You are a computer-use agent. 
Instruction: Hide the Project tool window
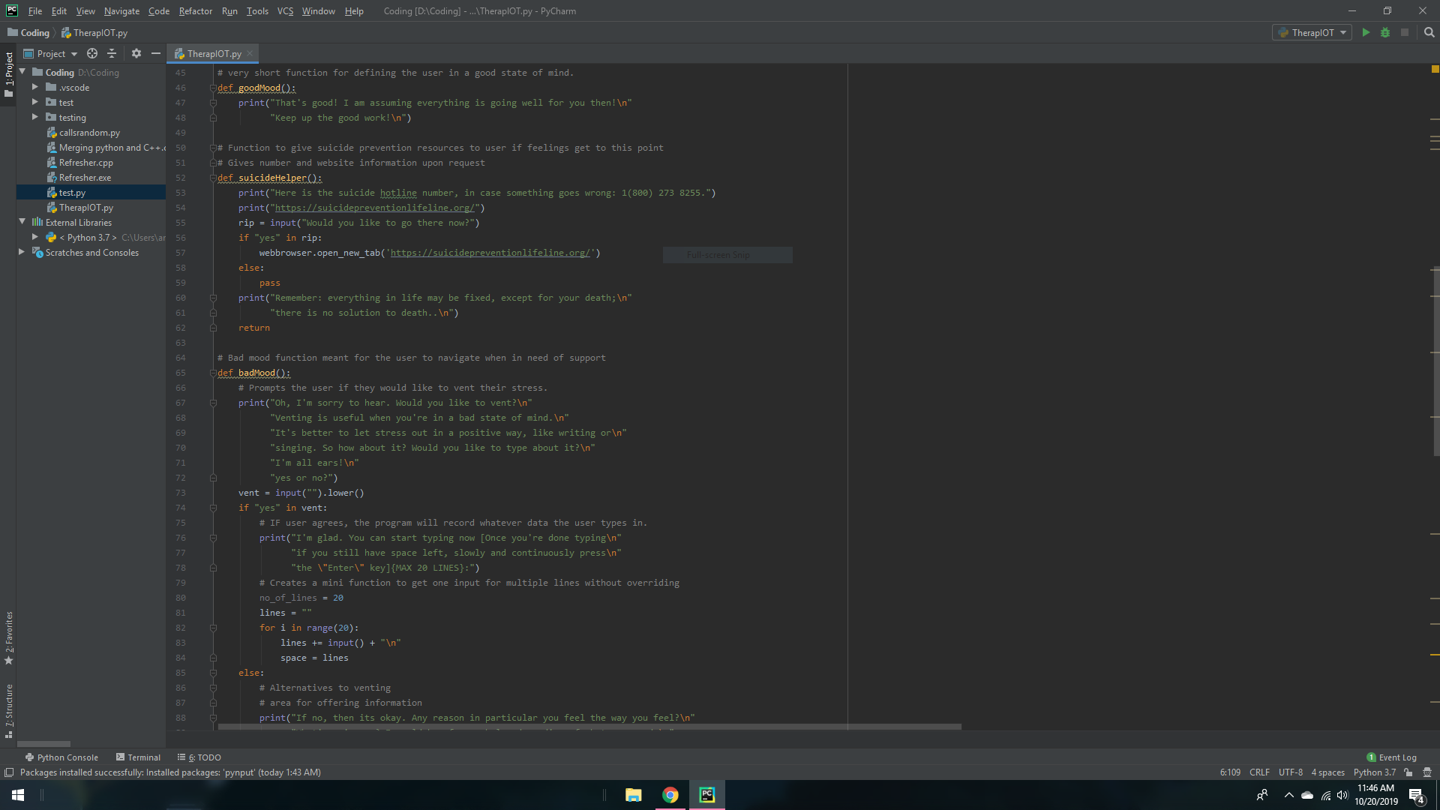pyautogui.click(x=156, y=53)
